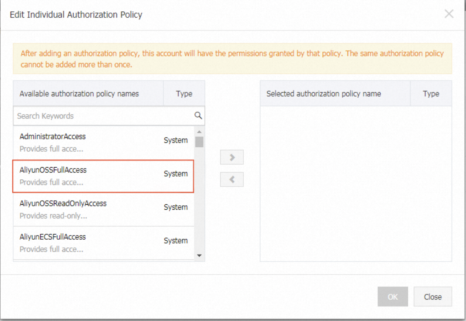Close the dialog with the X icon
The image size is (466, 321).
pyautogui.click(x=449, y=14)
